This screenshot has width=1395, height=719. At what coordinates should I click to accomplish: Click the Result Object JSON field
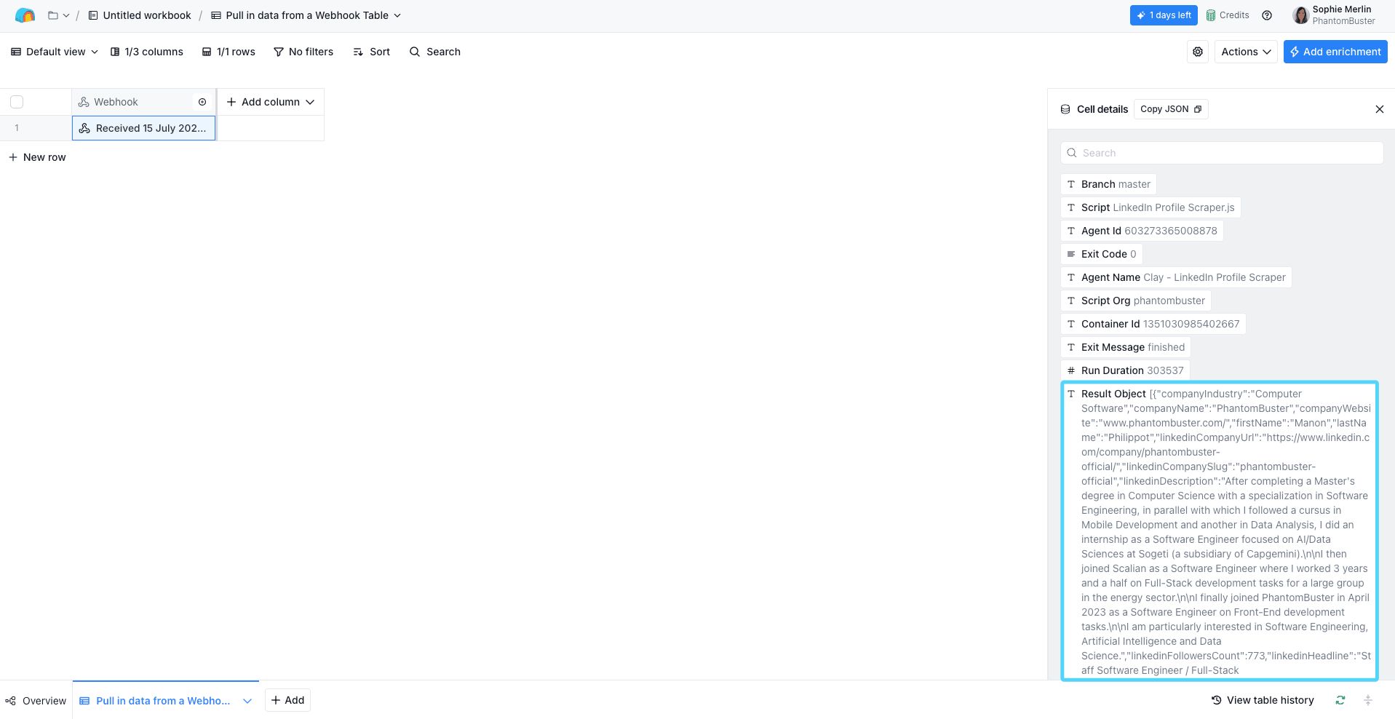point(1220,531)
